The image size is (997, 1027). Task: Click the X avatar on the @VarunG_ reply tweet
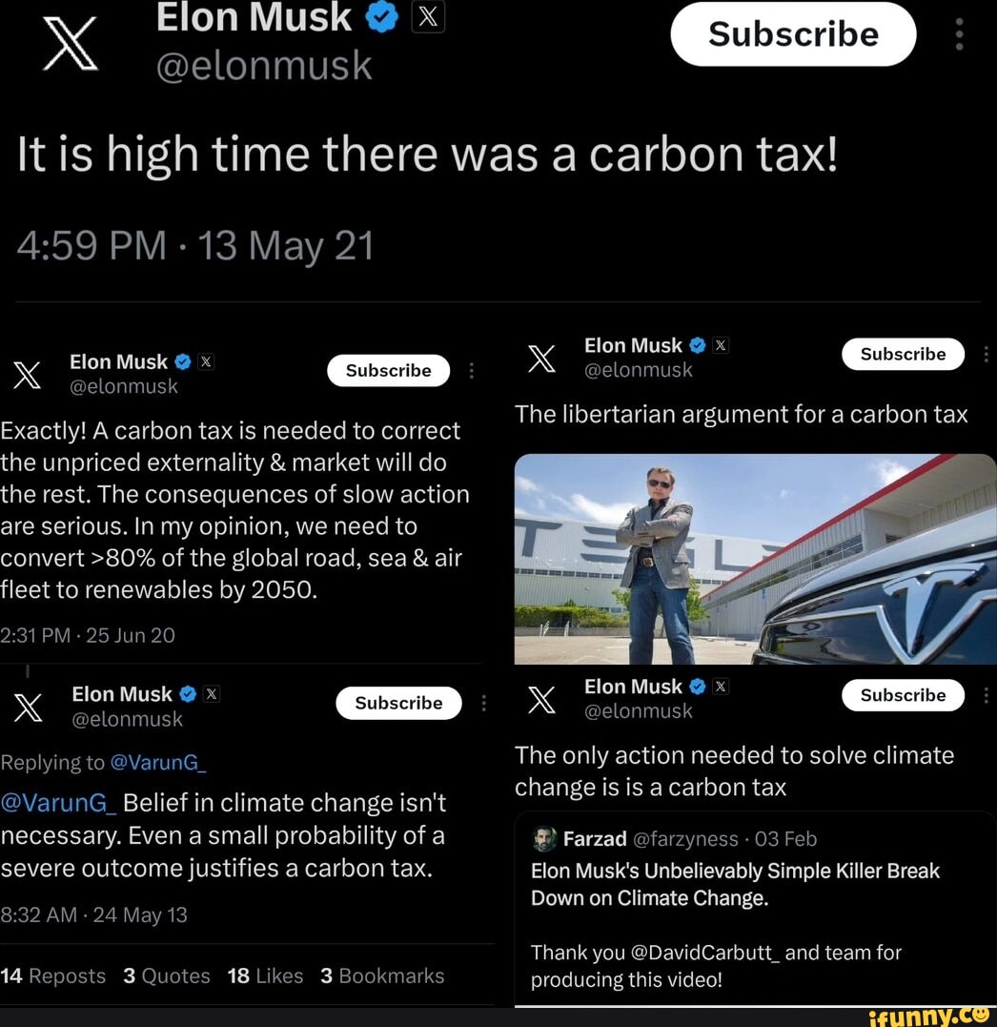pos(30,708)
